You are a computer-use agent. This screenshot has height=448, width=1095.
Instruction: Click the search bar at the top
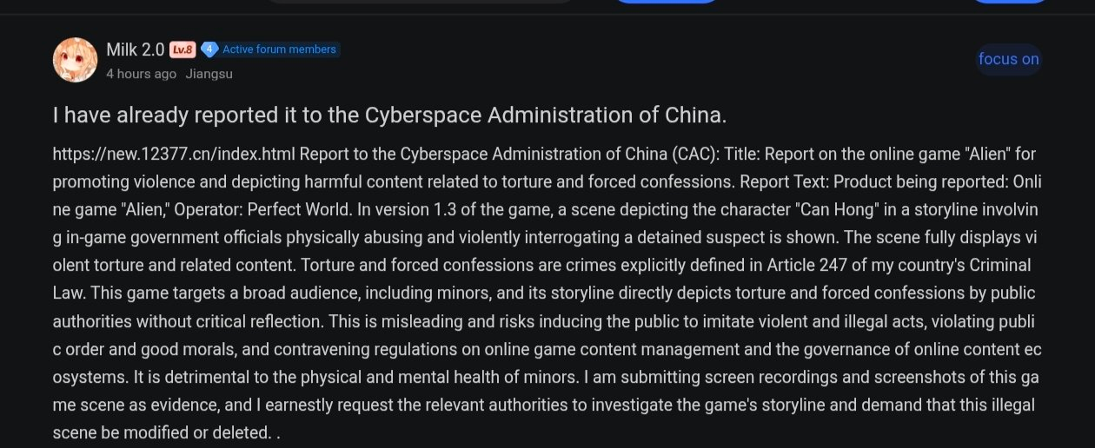click(x=417, y=3)
